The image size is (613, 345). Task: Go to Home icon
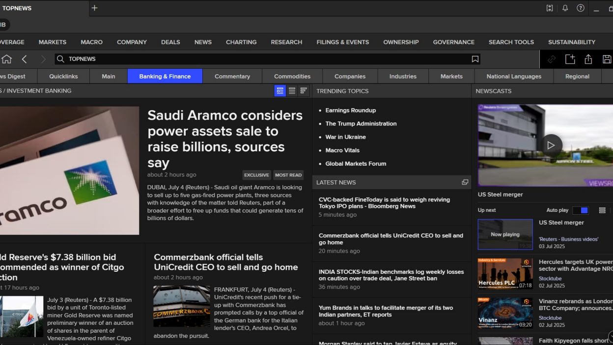pyautogui.click(x=7, y=59)
